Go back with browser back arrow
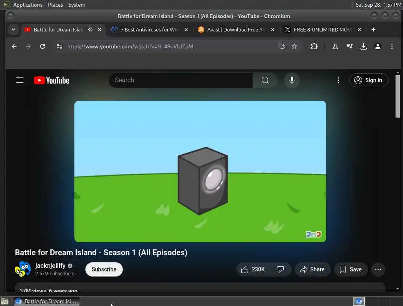The width and height of the screenshot is (403, 306). coord(14,46)
